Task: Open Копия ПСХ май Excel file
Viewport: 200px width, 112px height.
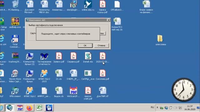Action: click(x=117, y=24)
